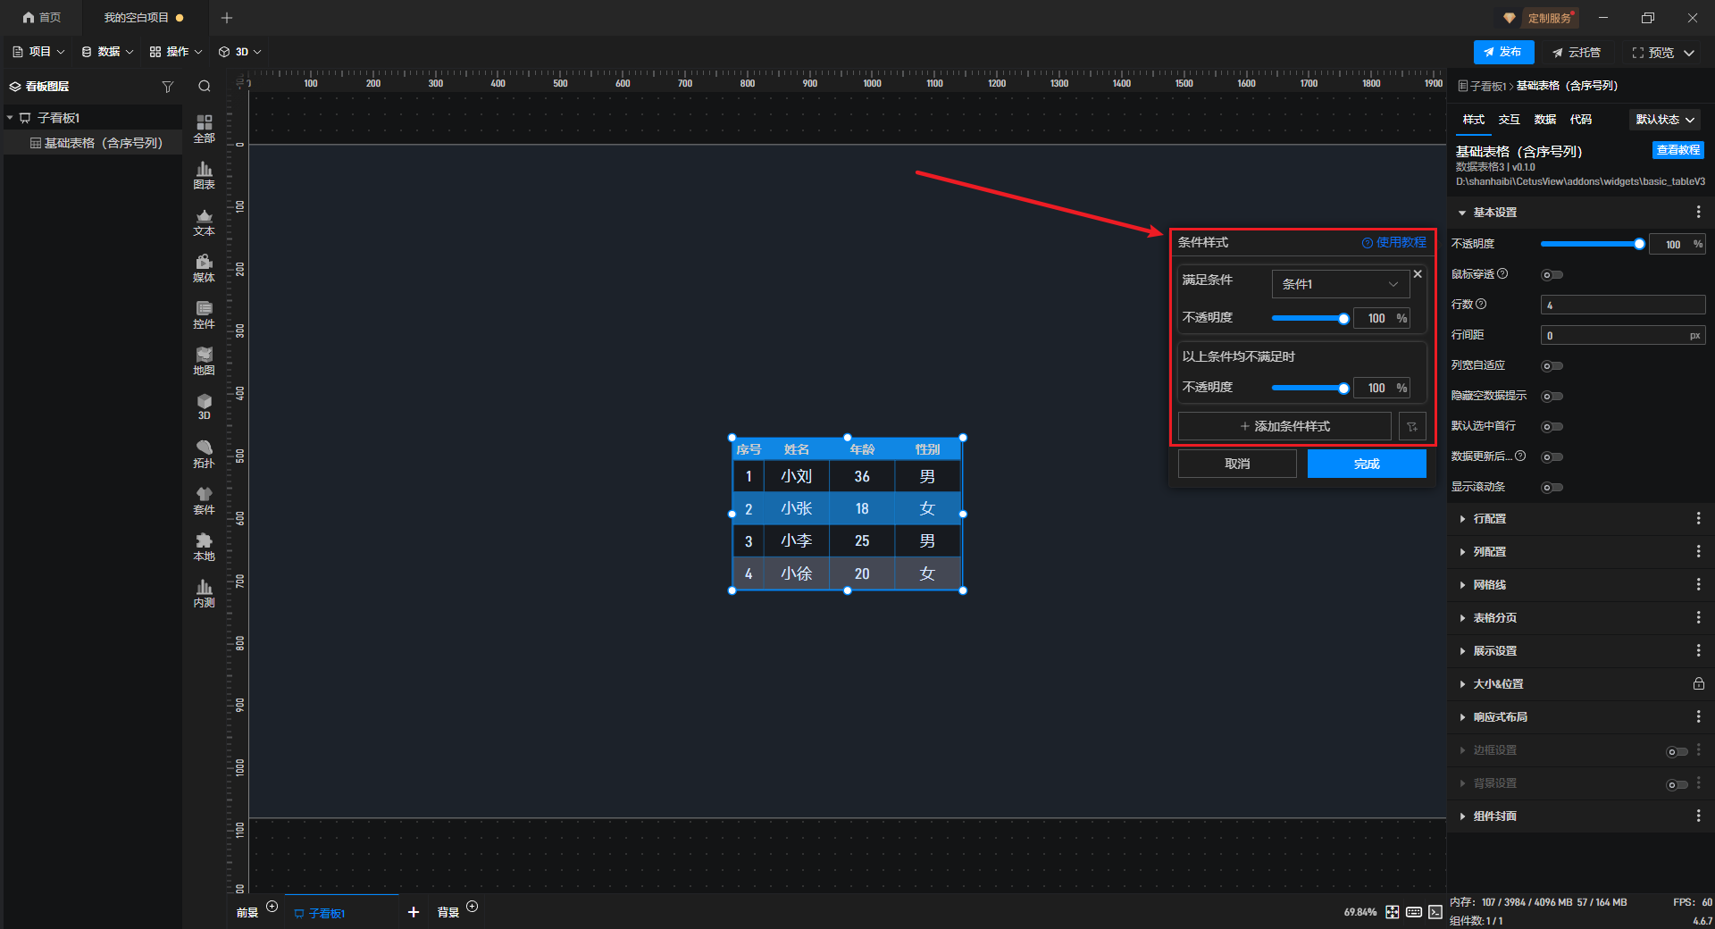The height and width of the screenshot is (929, 1715).
Task: Open the 拓扑 (topology) component category
Action: tap(204, 454)
